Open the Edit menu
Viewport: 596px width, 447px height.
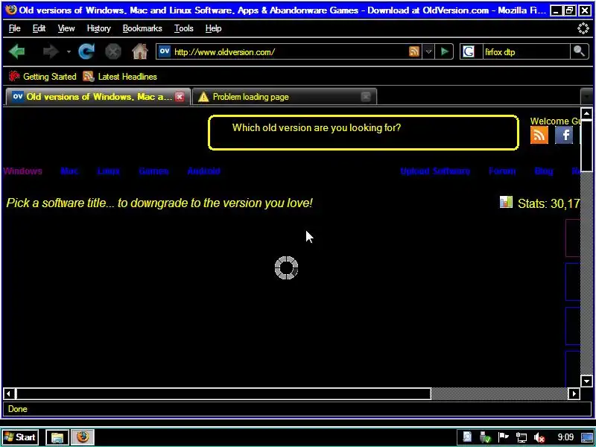[x=39, y=28]
